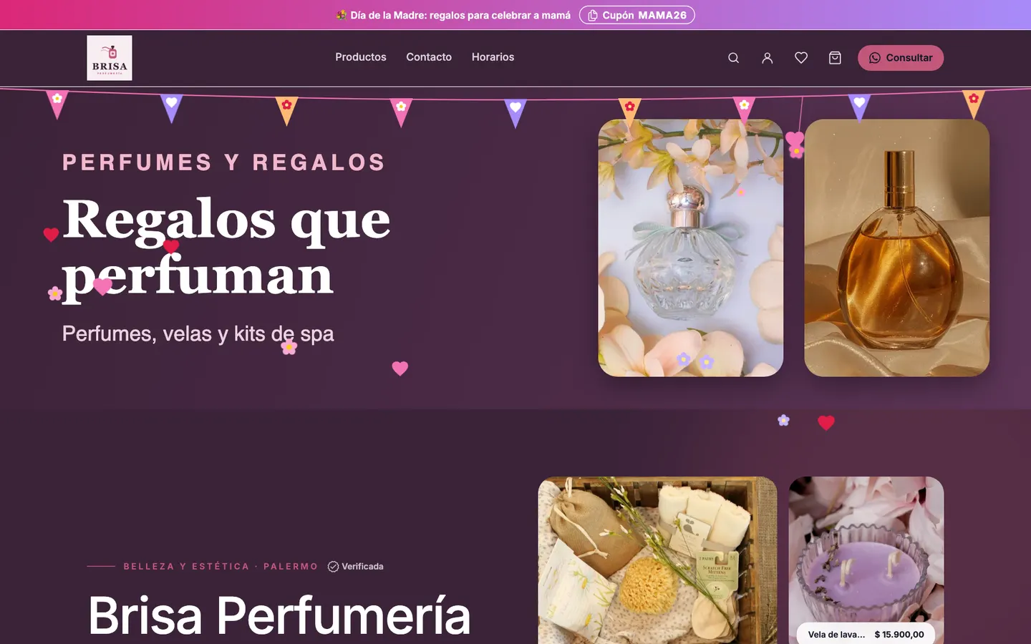The image size is (1031, 644).
Task: Click the 'BELLEZA Y ESTÉTICA · PALERMO' label
Action: click(221, 567)
